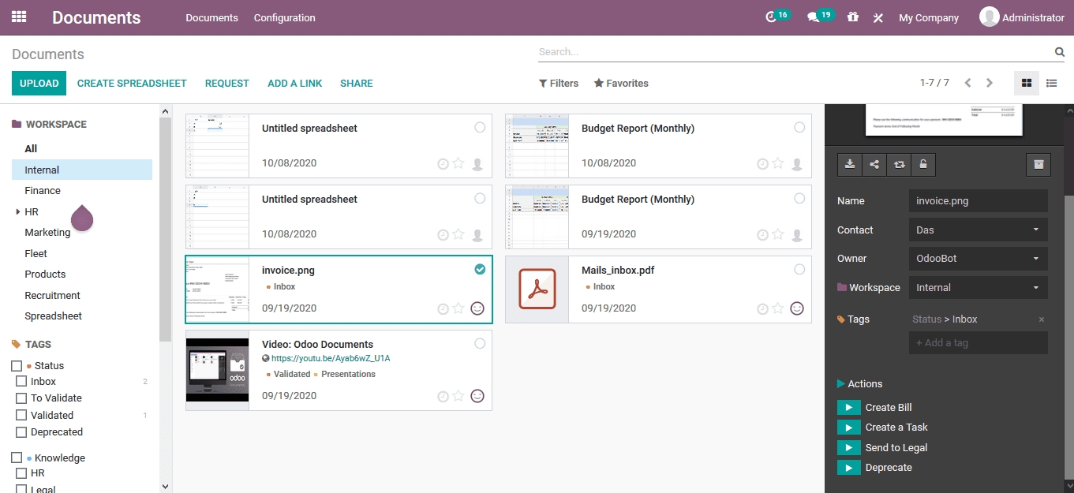Click the replace file icon

[899, 164]
